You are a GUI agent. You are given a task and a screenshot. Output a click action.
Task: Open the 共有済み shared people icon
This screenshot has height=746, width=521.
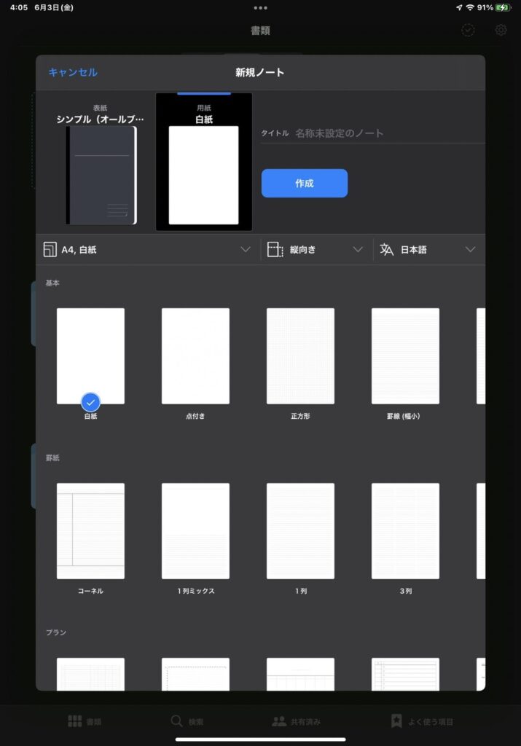[x=278, y=721]
